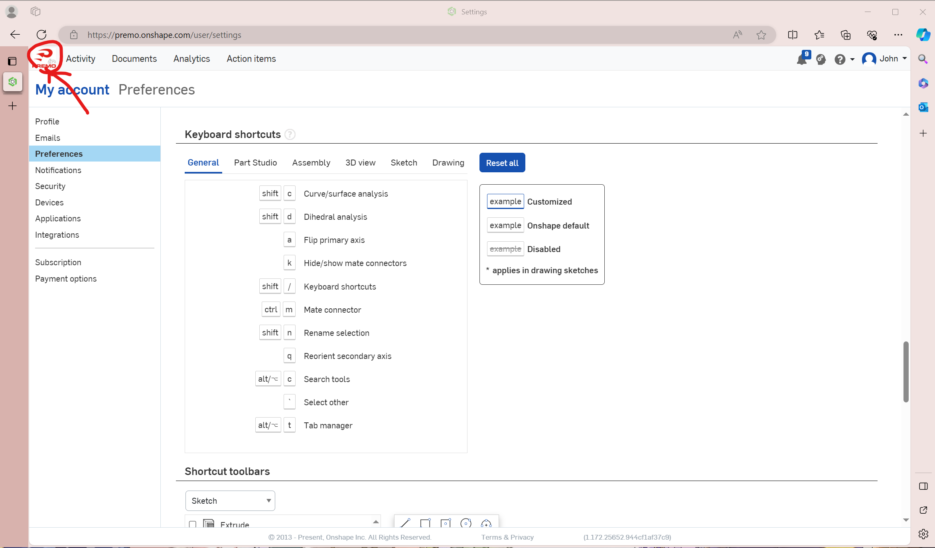Open the Terms & Privacy link
Viewport: 935px width, 548px height.
[x=507, y=537]
